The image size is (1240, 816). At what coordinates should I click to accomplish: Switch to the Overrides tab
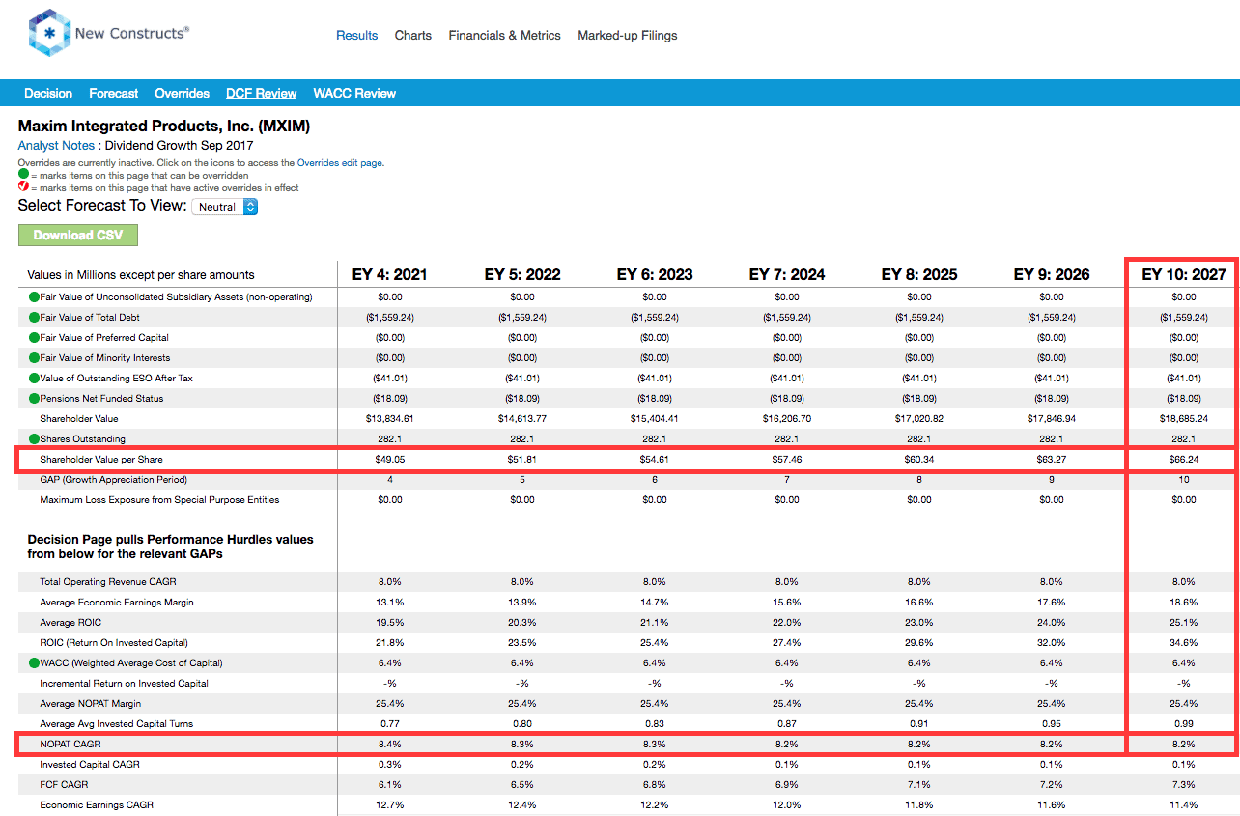pyautogui.click(x=183, y=94)
